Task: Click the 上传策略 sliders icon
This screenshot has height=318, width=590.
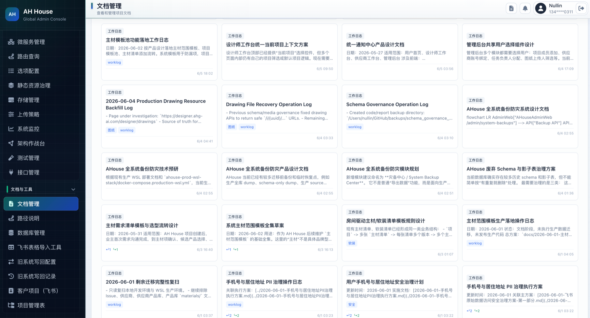Action: 11,114
